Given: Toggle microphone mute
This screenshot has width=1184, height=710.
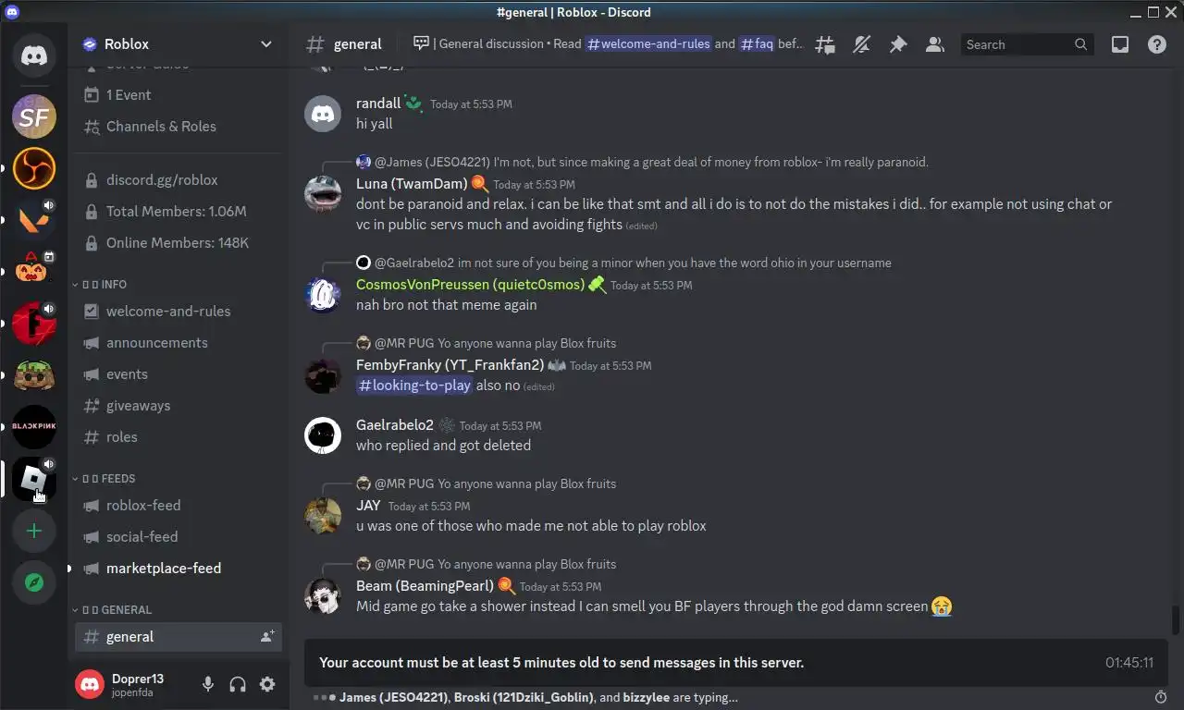Looking at the screenshot, I should tap(208, 684).
